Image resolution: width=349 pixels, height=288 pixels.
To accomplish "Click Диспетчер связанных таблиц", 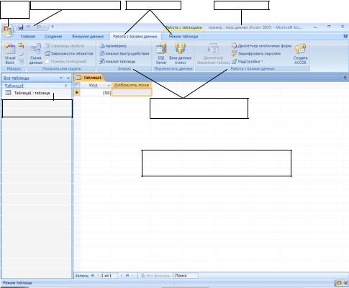I will pyautogui.click(x=213, y=54).
